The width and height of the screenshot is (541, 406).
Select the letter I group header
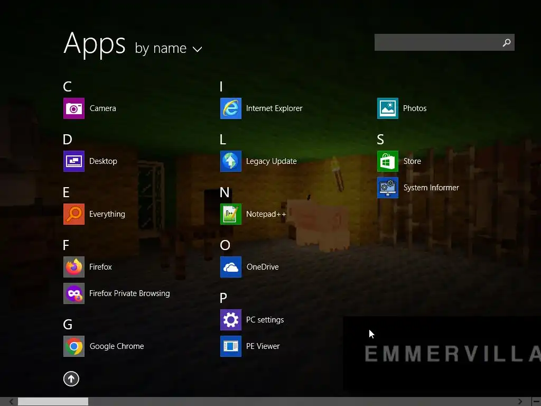[x=221, y=87]
